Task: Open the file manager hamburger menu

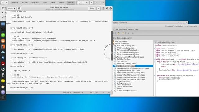Action: click(91, 2)
